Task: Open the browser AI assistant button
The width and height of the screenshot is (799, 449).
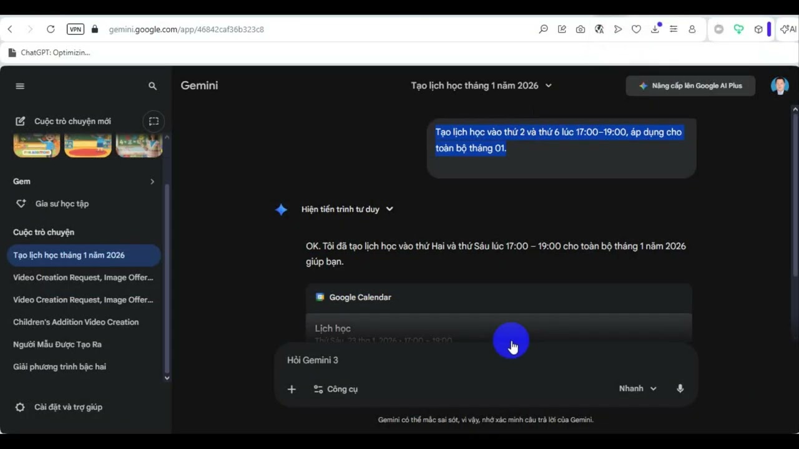Action: click(788, 29)
